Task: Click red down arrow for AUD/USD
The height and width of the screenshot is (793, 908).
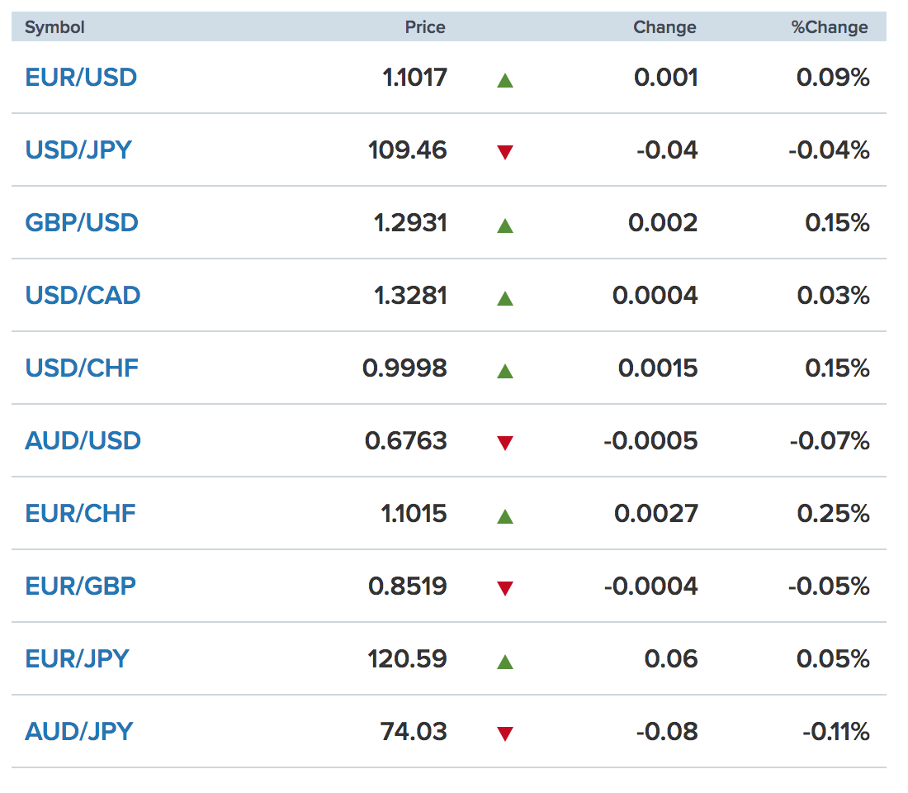Action: click(505, 443)
